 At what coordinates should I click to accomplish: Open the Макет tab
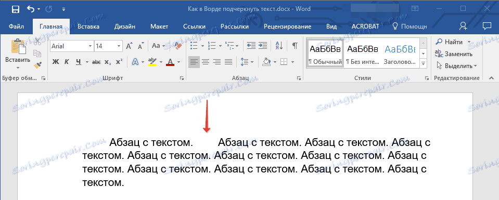(x=159, y=26)
